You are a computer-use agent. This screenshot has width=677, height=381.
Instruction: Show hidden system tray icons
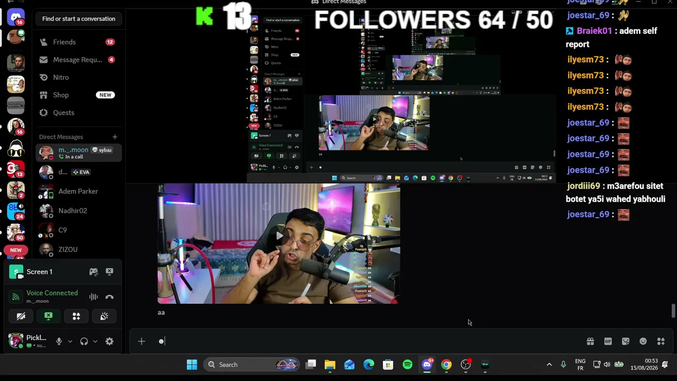pos(549,365)
